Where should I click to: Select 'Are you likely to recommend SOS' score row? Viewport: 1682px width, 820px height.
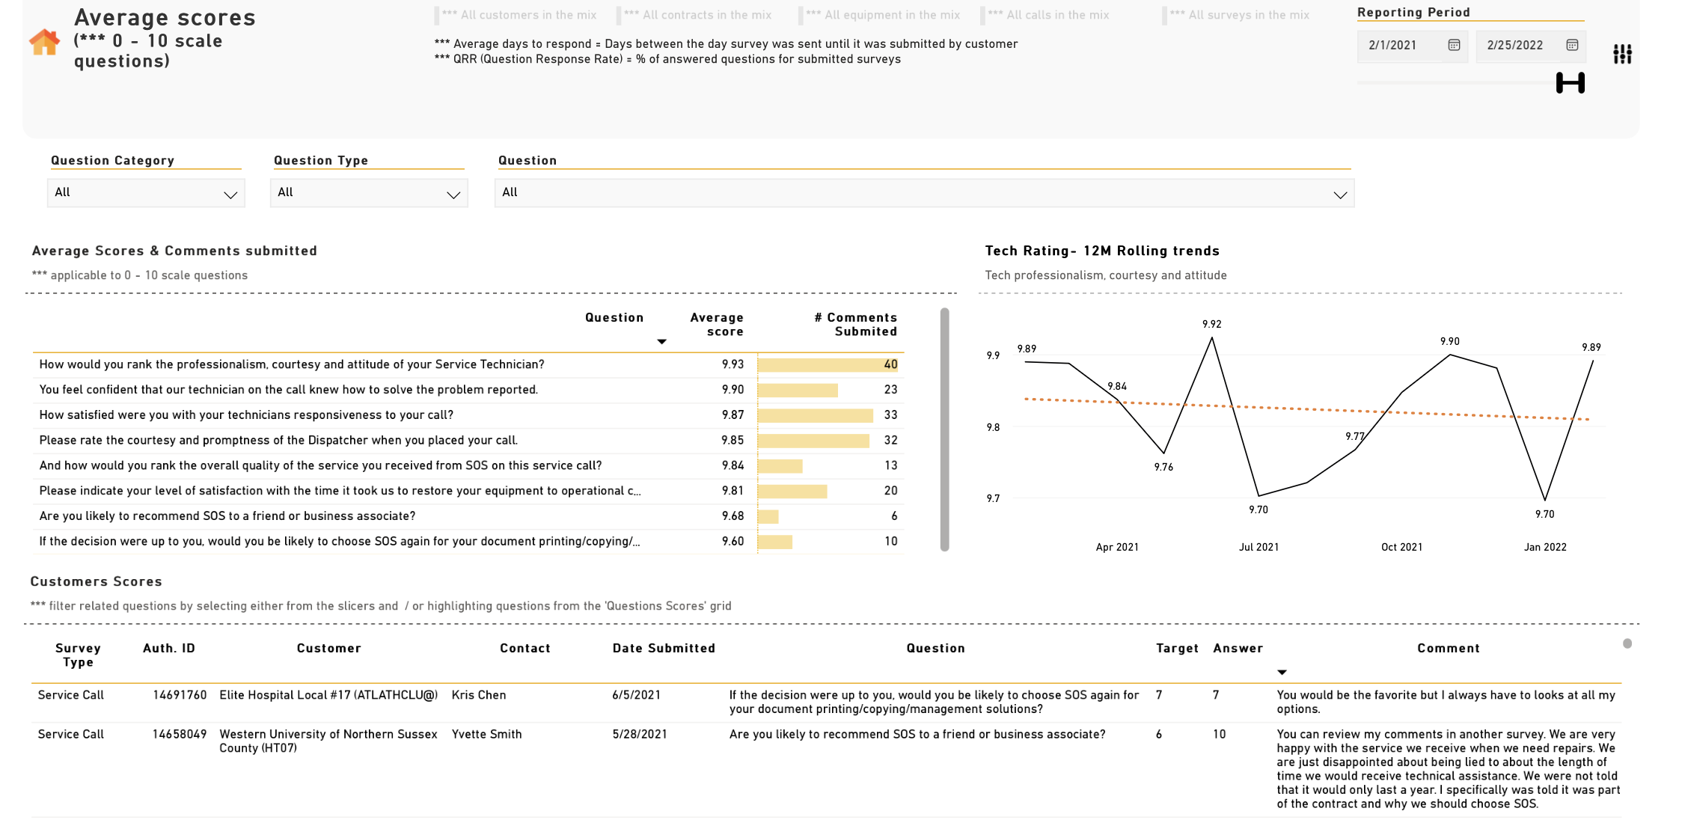pos(468,516)
